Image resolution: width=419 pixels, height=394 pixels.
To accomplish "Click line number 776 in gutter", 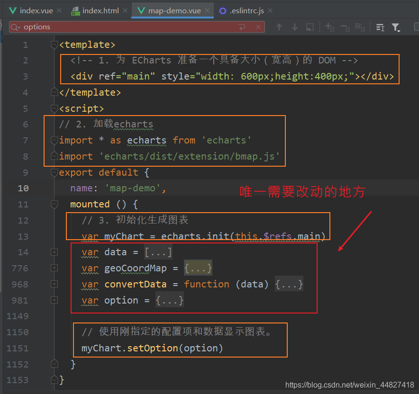I will pyautogui.click(x=20, y=268).
